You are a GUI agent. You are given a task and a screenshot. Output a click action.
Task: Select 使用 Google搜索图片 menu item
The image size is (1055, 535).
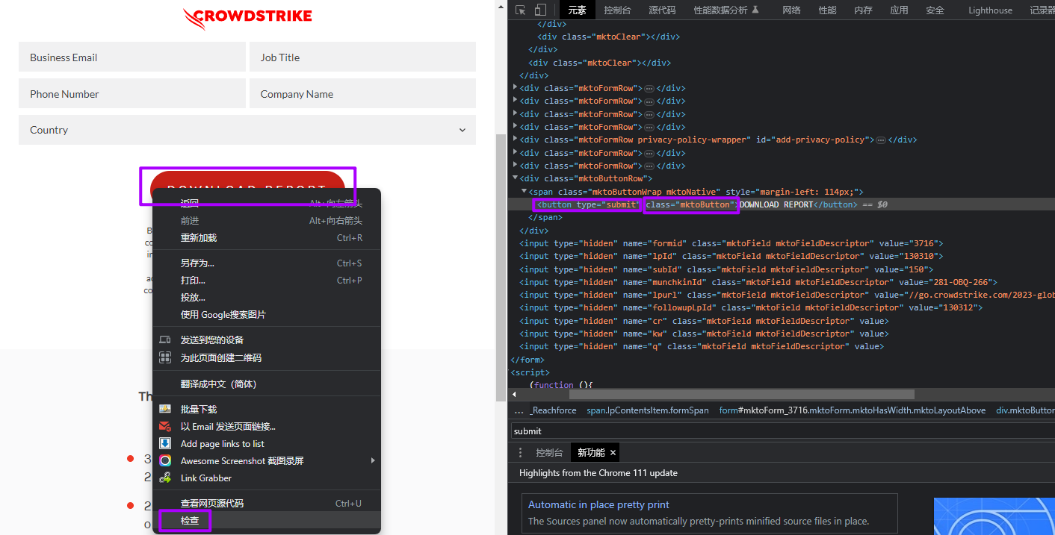pos(267,314)
